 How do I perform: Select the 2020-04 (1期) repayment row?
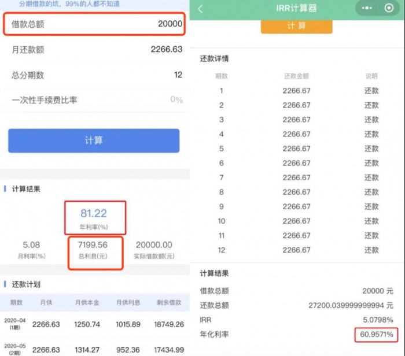coord(94,324)
